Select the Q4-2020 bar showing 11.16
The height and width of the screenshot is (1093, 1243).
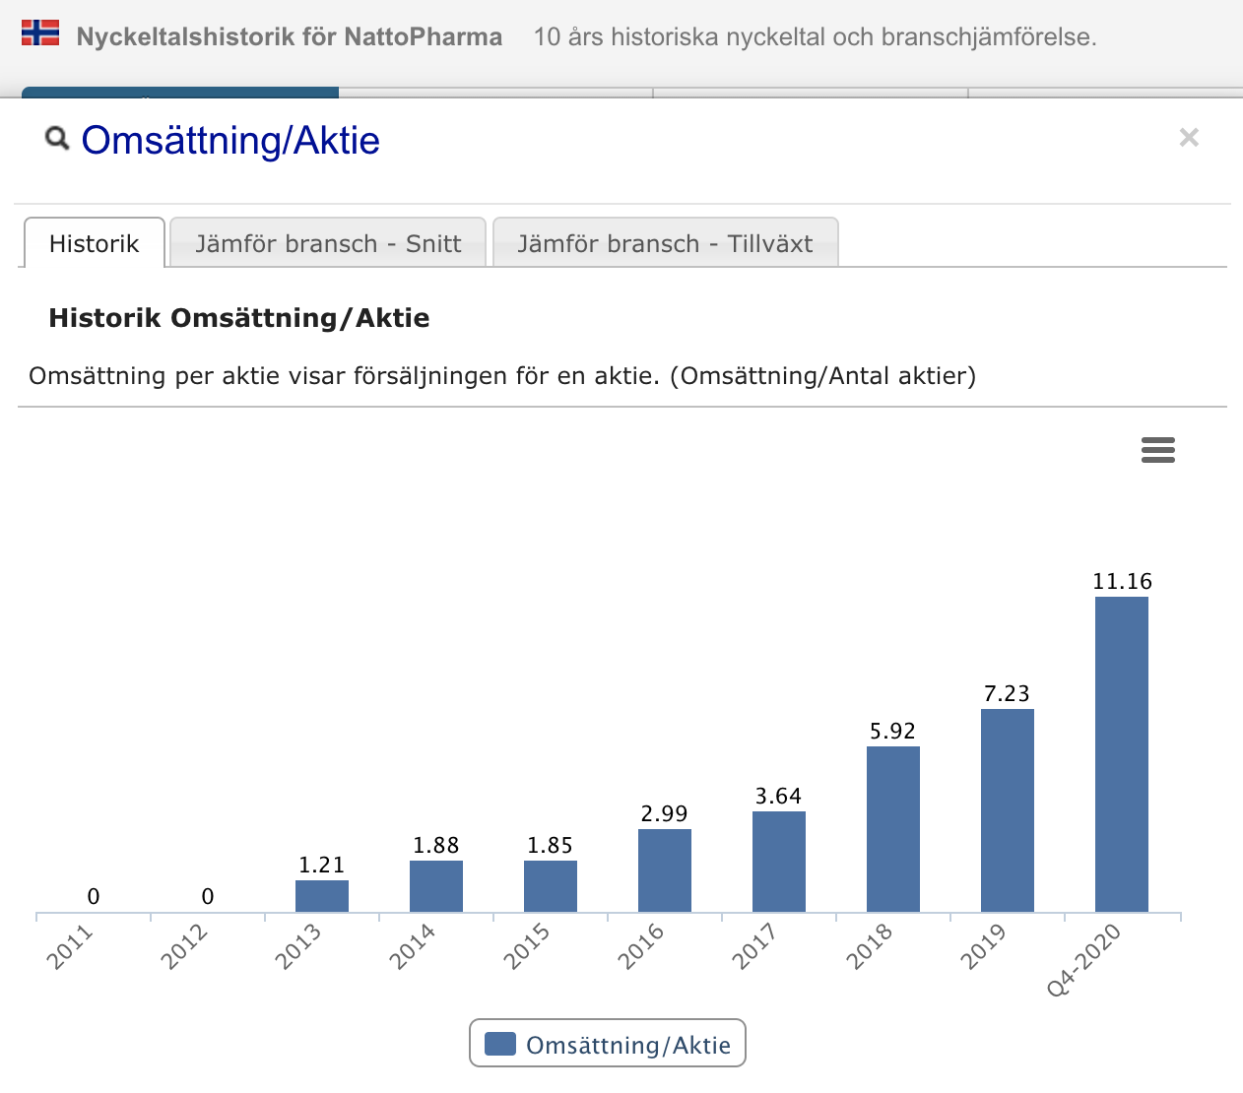point(1122,754)
